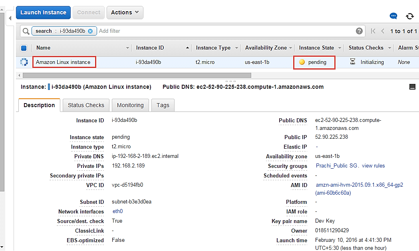The image size is (419, 251).
Task: Refresh the instance list
Action: (x=409, y=16)
